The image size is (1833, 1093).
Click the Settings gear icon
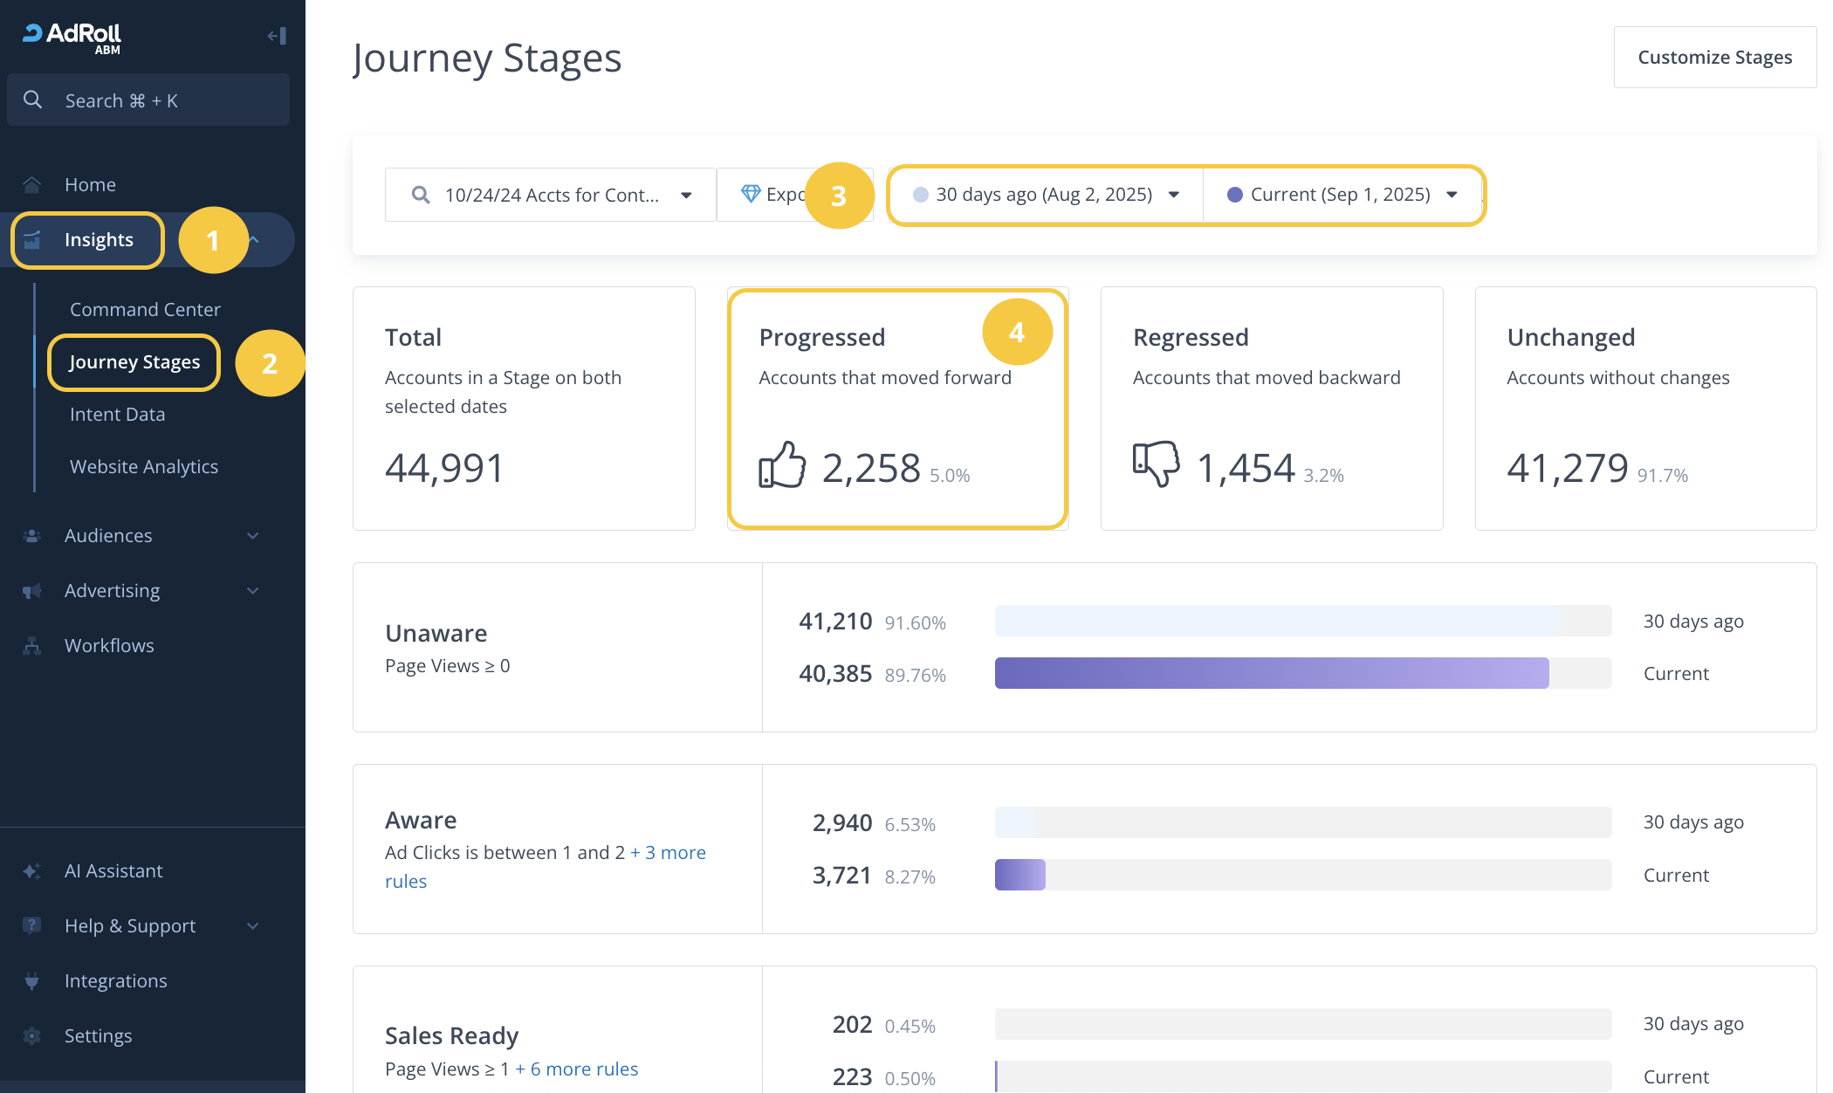point(32,1036)
